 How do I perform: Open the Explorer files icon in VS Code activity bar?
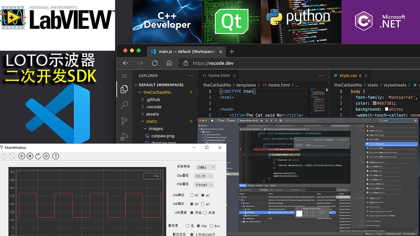(x=124, y=89)
